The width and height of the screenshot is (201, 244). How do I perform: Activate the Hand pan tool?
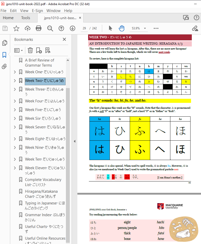click(122, 28)
